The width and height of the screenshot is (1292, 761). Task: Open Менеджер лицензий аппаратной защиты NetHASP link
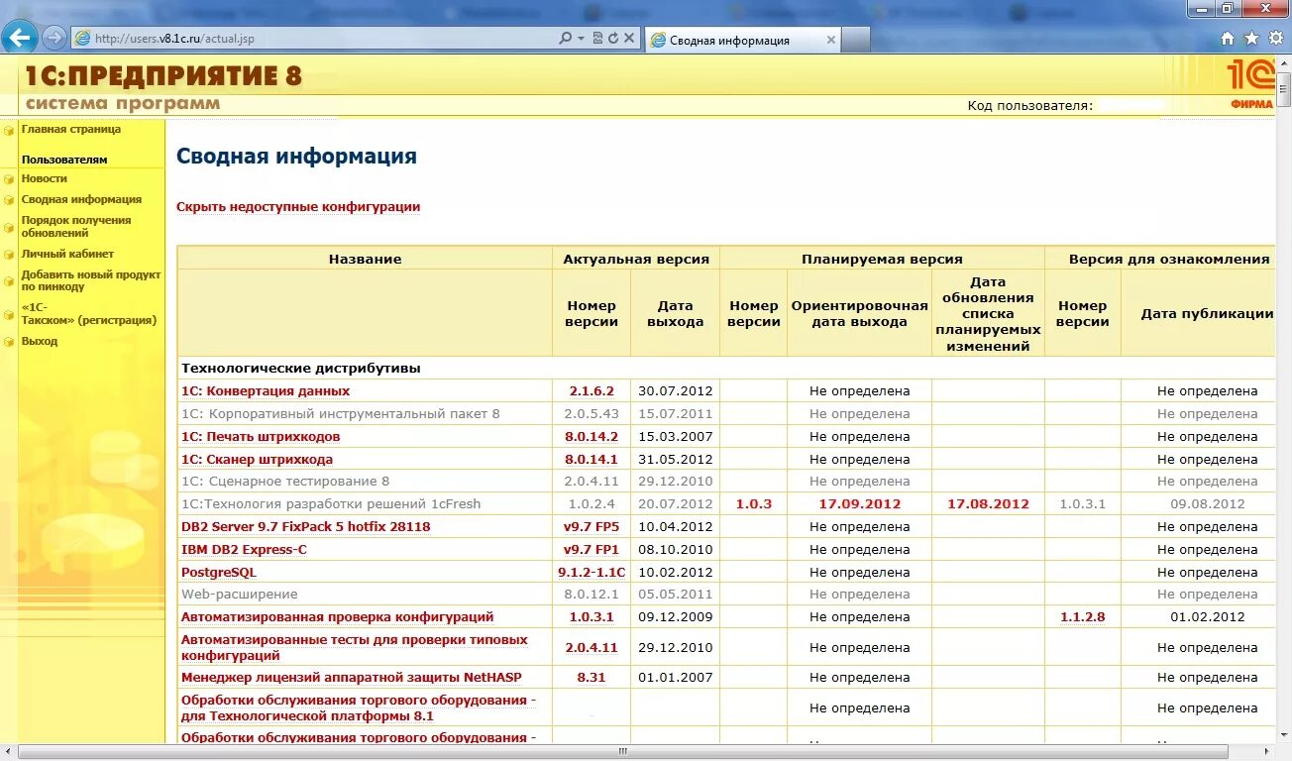(x=352, y=678)
